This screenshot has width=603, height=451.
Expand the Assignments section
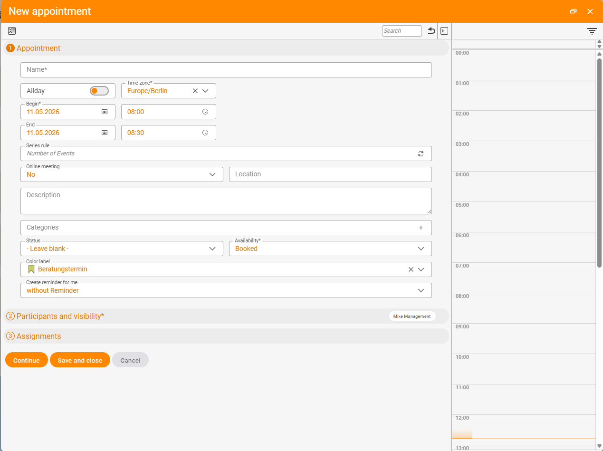[227, 336]
